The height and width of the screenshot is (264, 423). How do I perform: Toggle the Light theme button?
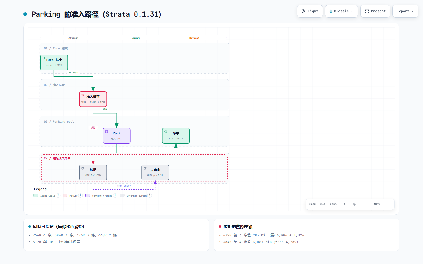coord(310,11)
